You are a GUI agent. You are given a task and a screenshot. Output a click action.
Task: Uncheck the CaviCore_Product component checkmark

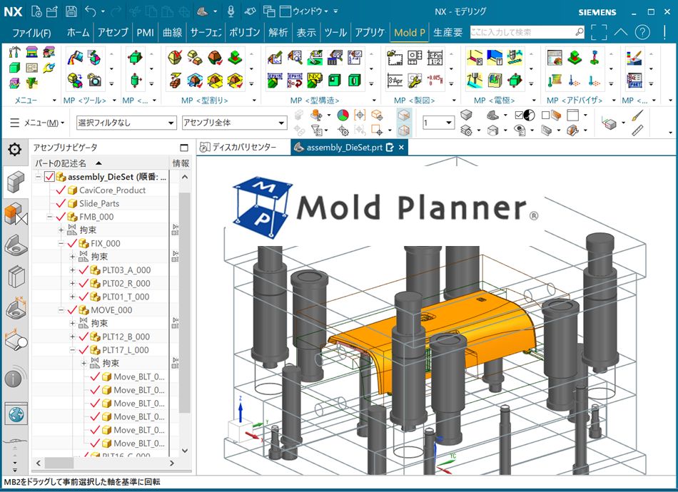coord(61,190)
